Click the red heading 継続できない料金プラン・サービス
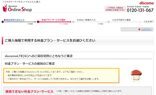 [x=29, y=91]
